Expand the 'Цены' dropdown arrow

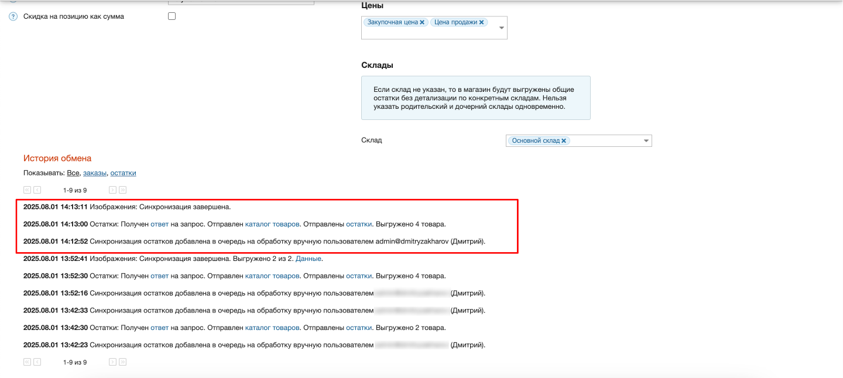click(501, 28)
